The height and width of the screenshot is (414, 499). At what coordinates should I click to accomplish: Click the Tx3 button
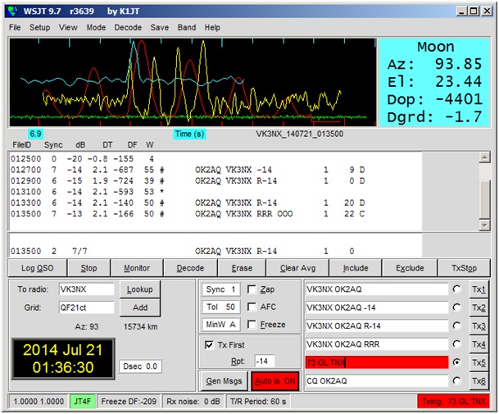[x=479, y=325]
